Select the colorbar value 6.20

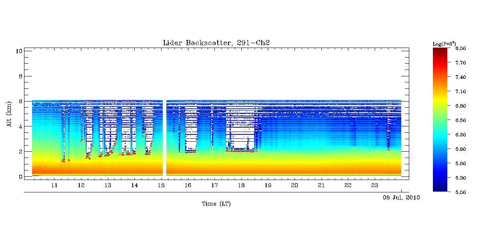click(461, 135)
